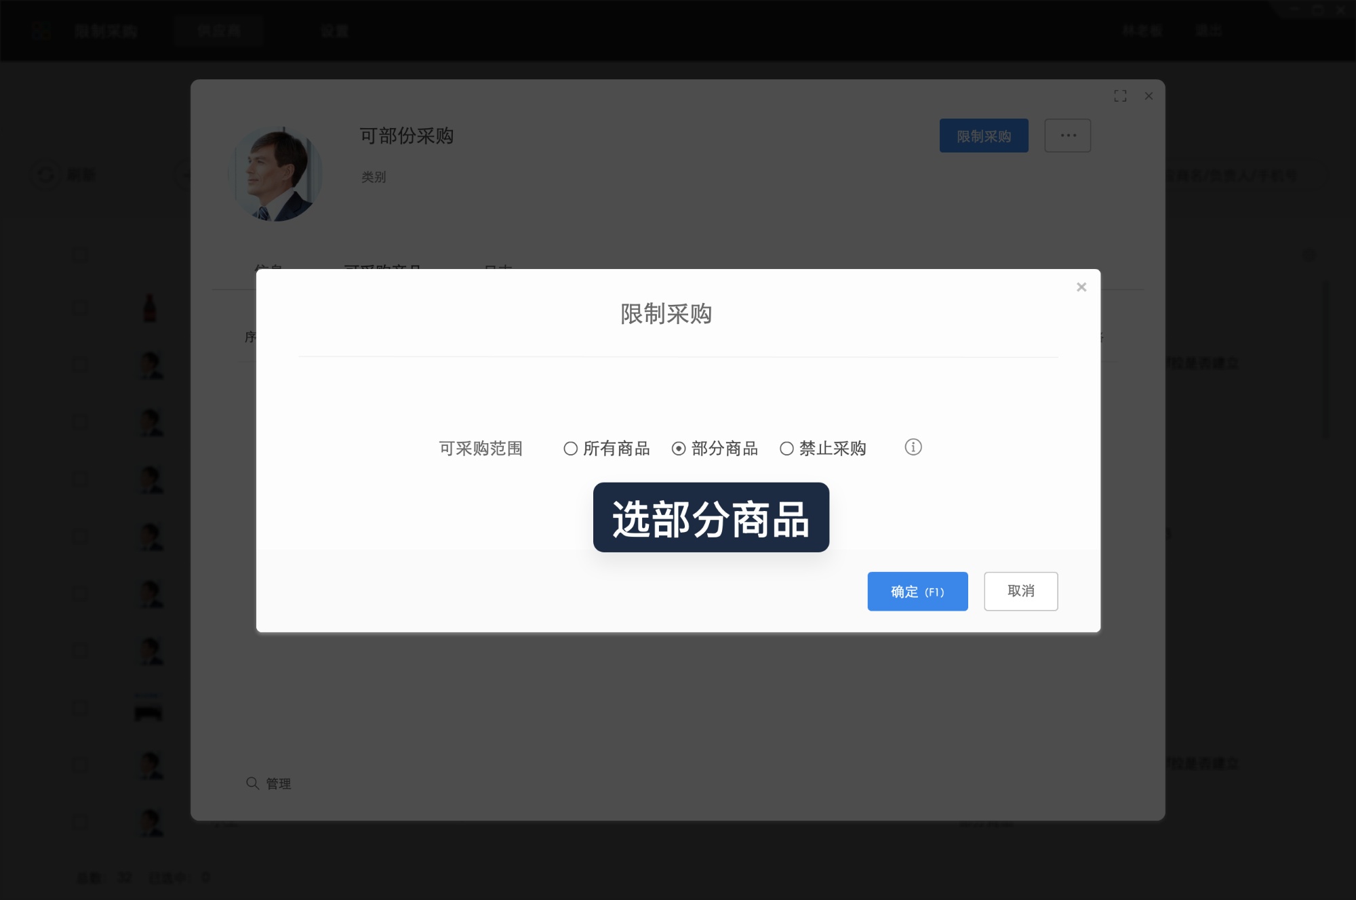The image size is (1356, 900).
Task: Open the "..." more options menu
Action: click(1067, 136)
